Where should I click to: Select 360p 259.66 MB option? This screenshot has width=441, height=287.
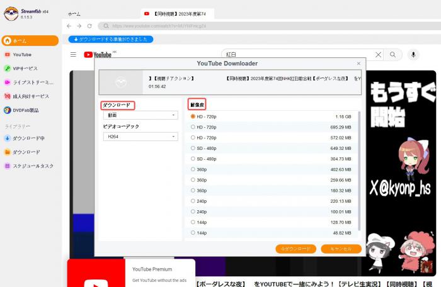[271, 180]
